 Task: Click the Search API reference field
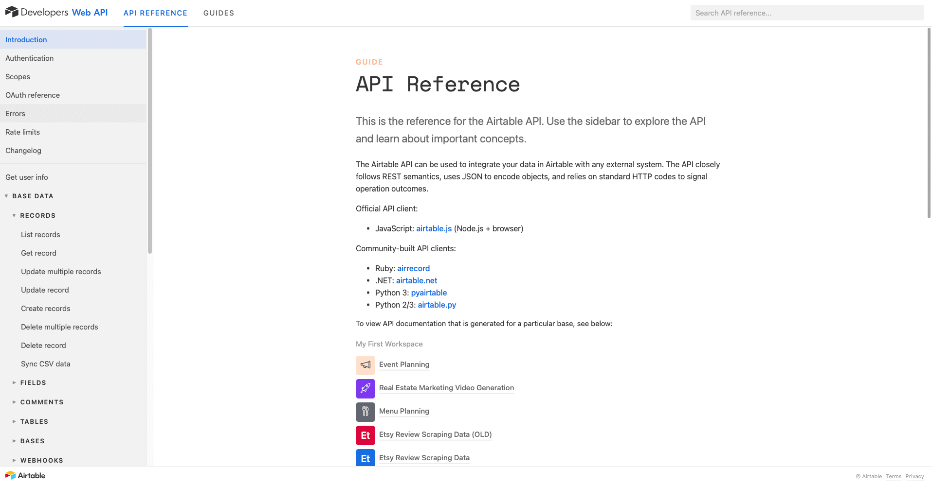click(x=806, y=13)
